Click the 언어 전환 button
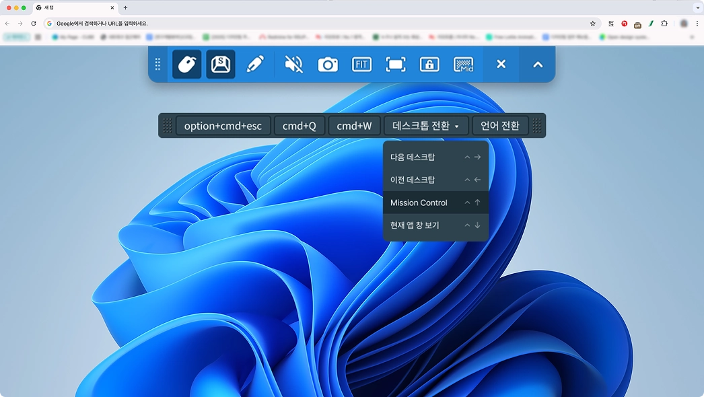704x397 pixels. click(500, 126)
